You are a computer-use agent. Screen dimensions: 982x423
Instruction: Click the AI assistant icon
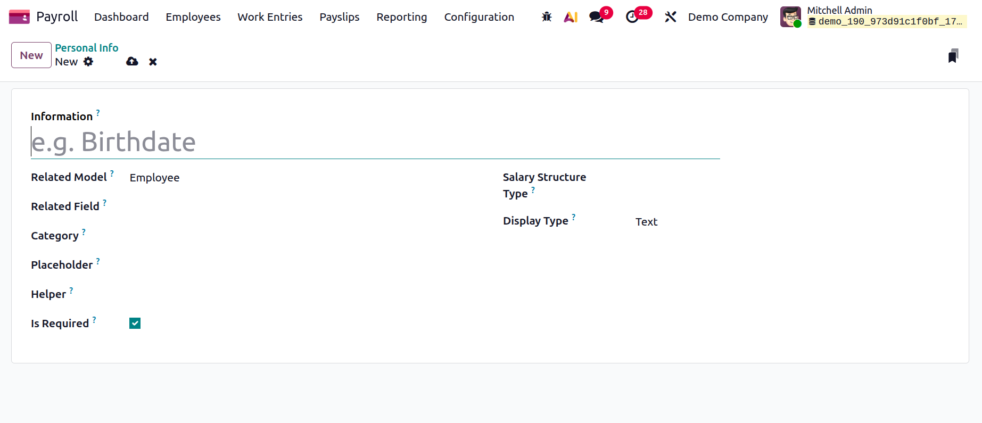(571, 17)
